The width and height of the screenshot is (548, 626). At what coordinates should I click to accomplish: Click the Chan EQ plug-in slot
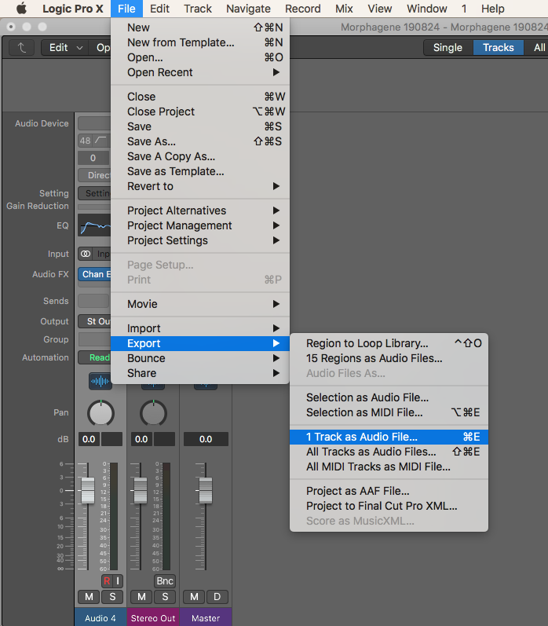coord(95,274)
